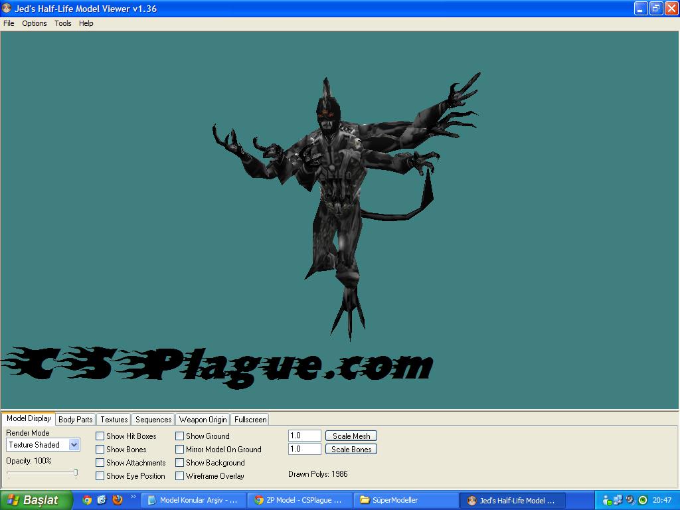Open the network connection tray icon
680x510 pixels.
click(618, 500)
